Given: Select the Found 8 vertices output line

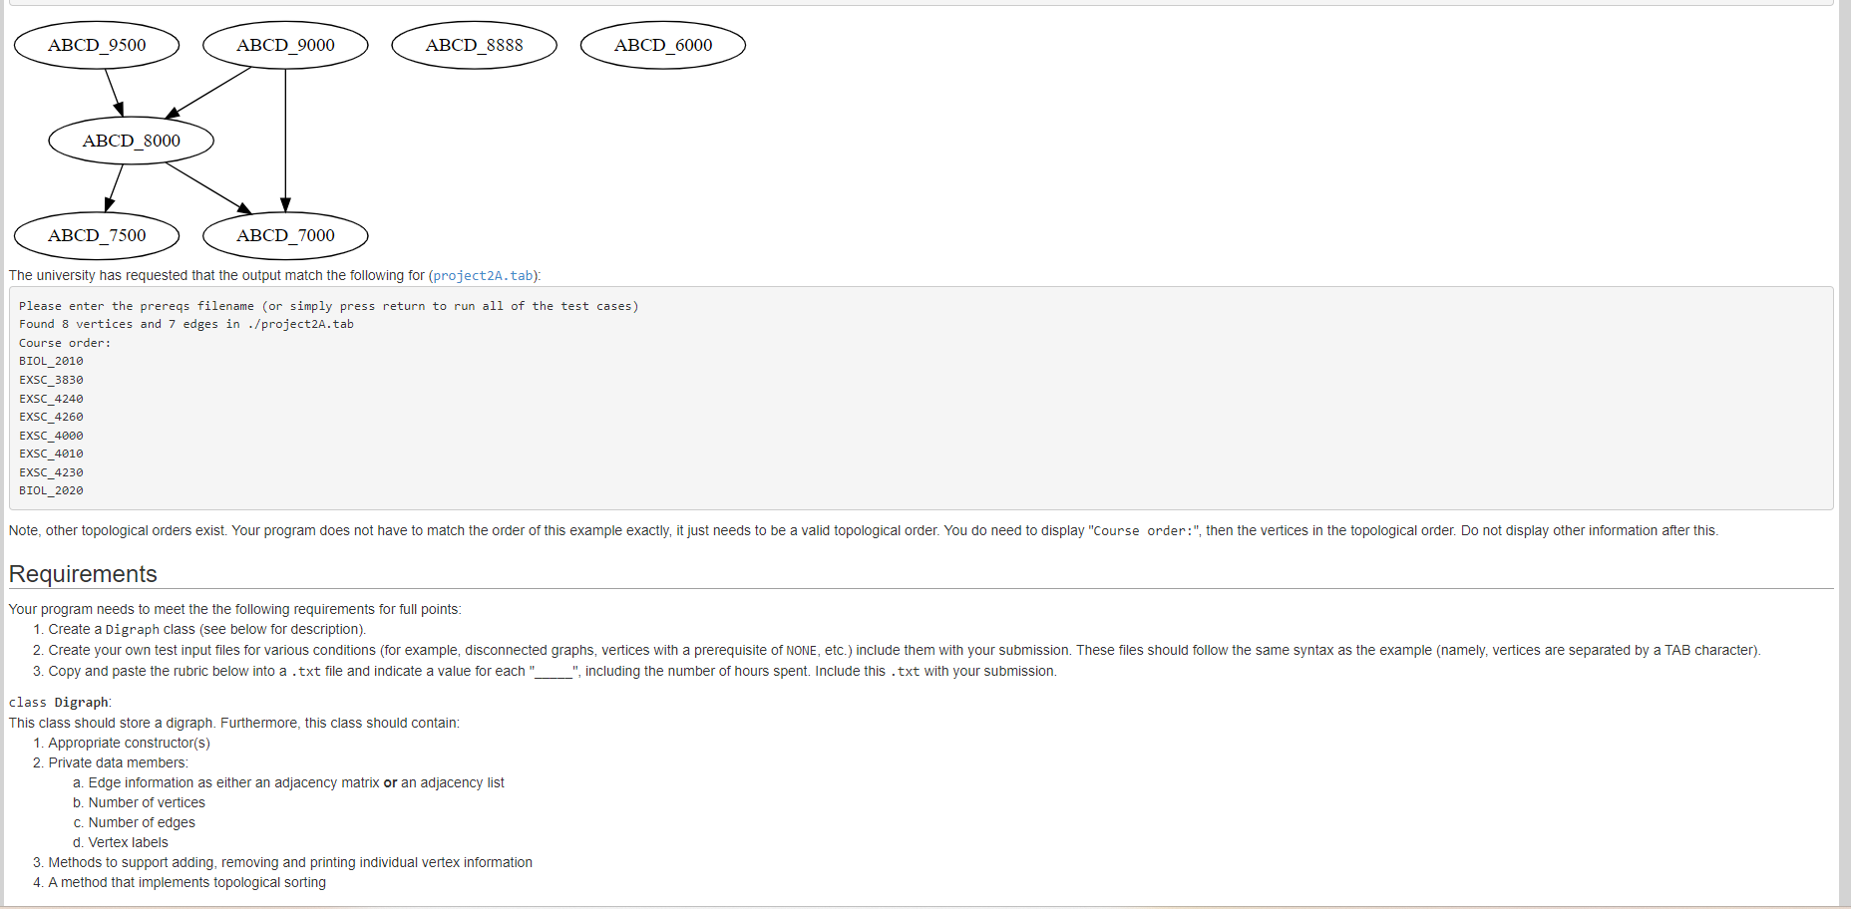Looking at the screenshot, I should coord(185,323).
